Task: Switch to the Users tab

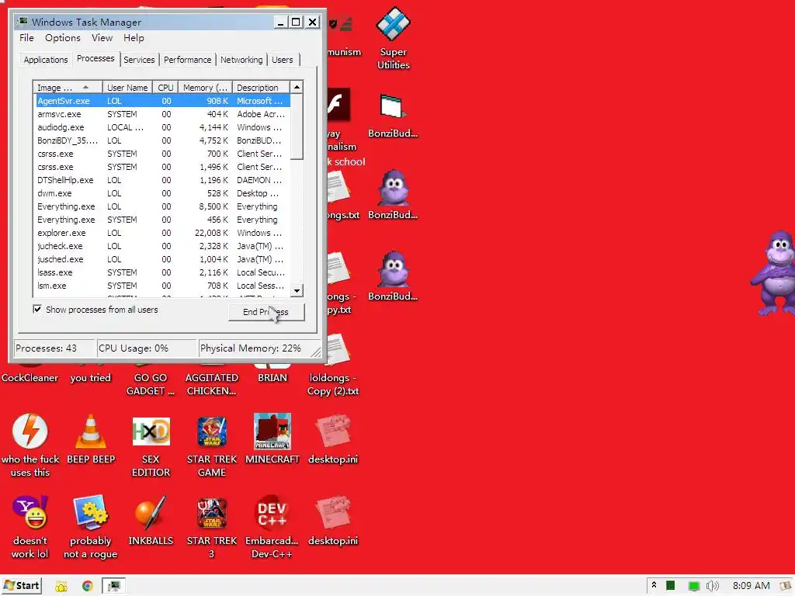Action: (283, 60)
